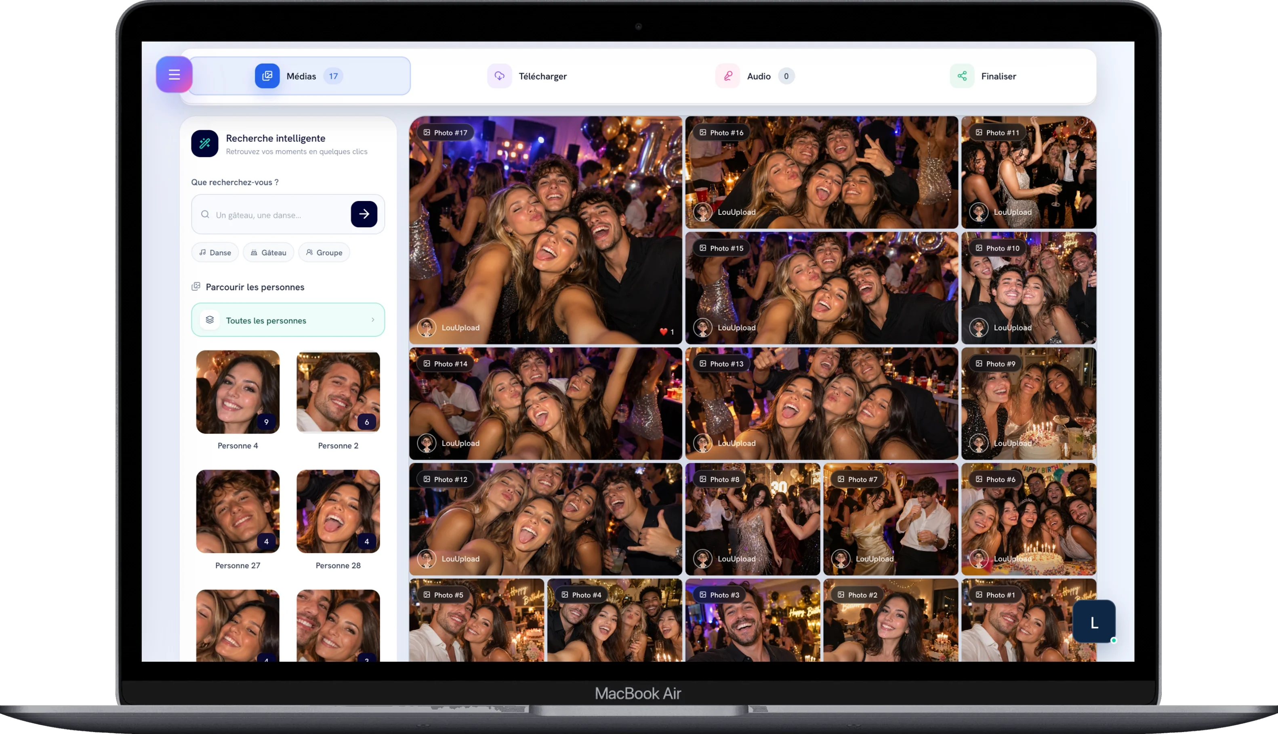Click the Audio microphone icon
This screenshot has width=1278, height=734.
pyautogui.click(x=728, y=76)
